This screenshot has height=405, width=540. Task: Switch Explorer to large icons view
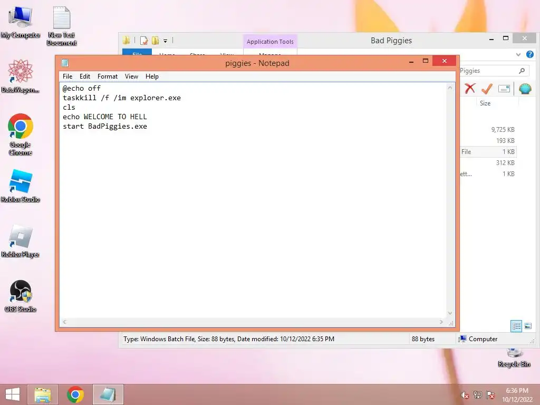tap(527, 326)
